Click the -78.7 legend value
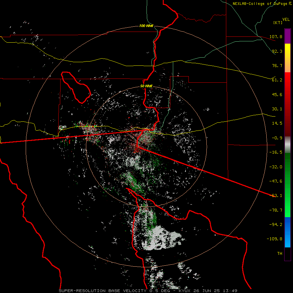The image size is (293, 293). click(x=276, y=210)
